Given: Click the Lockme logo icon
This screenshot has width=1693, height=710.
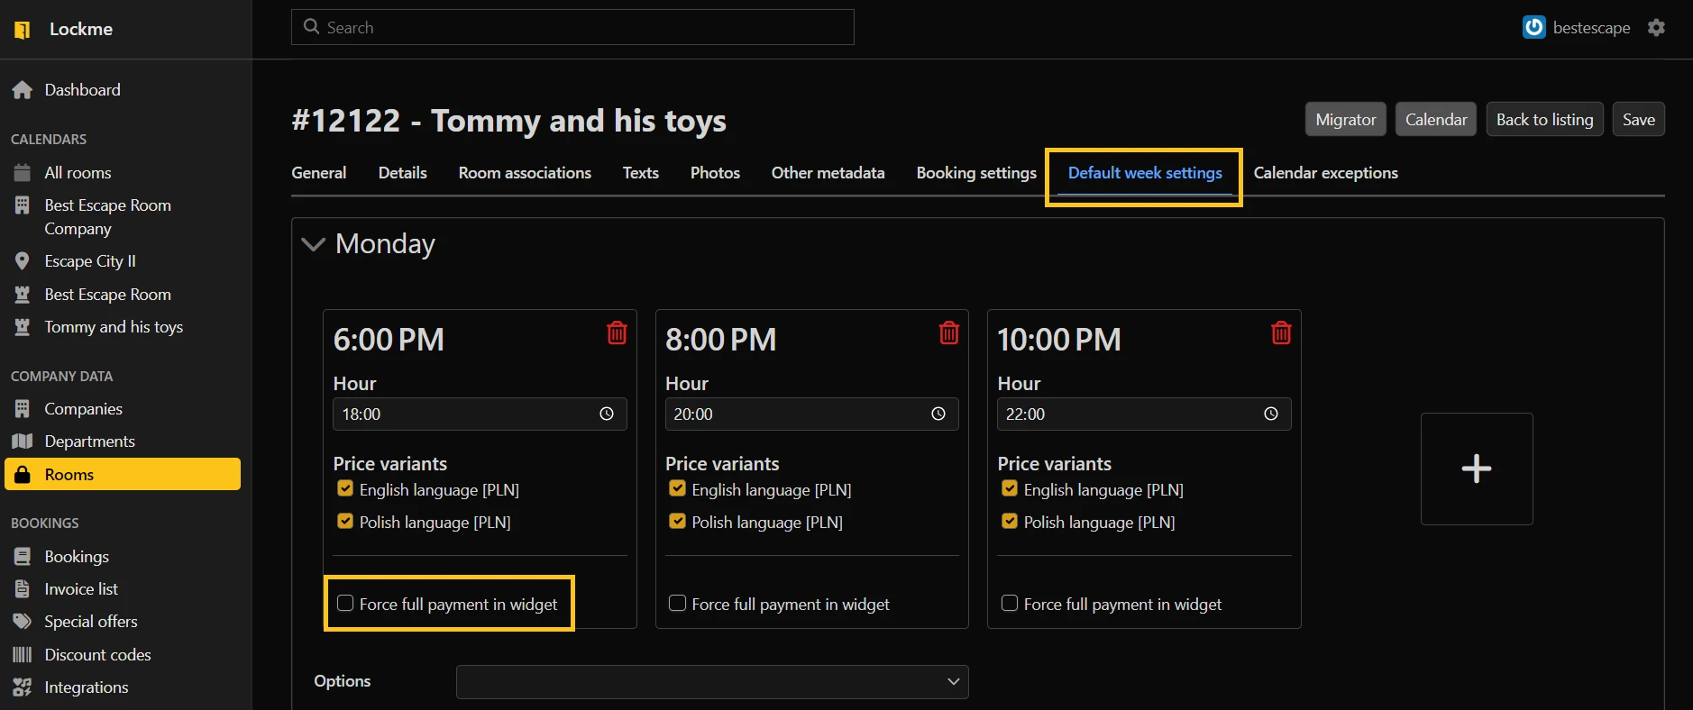Looking at the screenshot, I should click(x=23, y=30).
